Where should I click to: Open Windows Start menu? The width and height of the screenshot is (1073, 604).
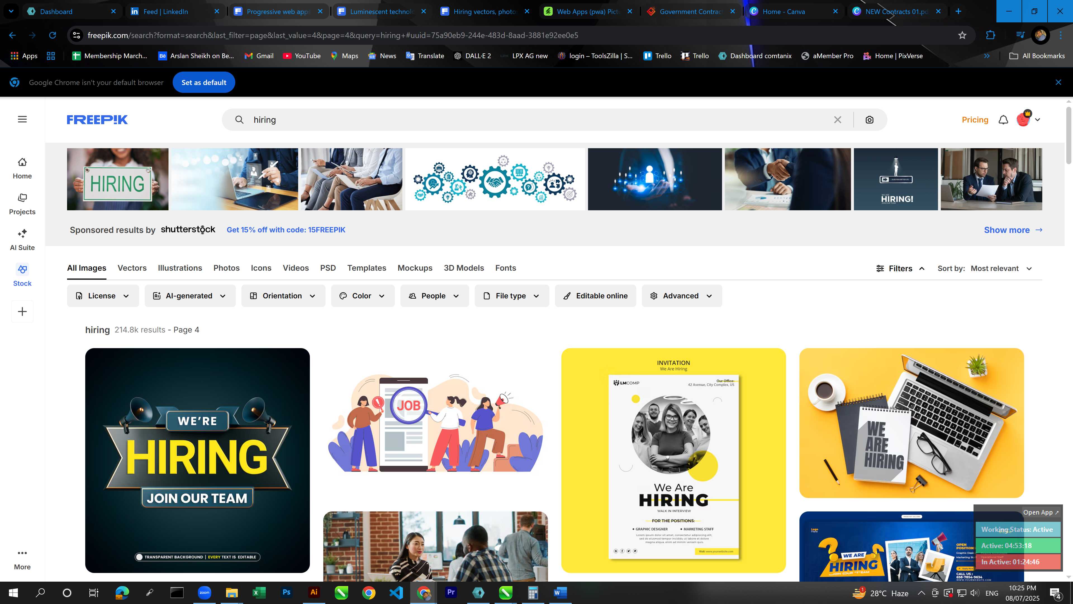click(13, 592)
